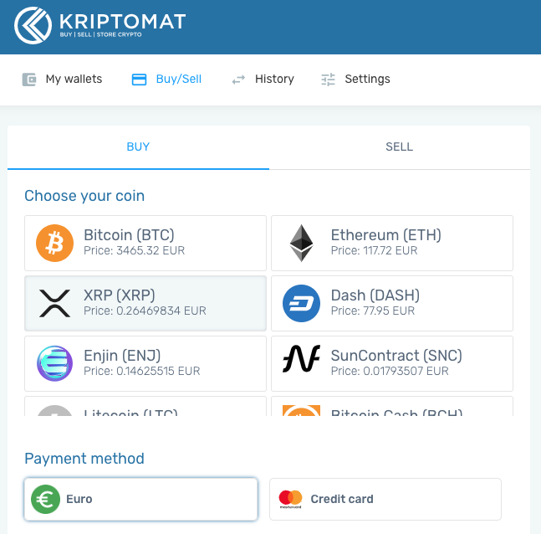Choose Ethereum (ETH) as coin
The image size is (541, 534).
[392, 244]
